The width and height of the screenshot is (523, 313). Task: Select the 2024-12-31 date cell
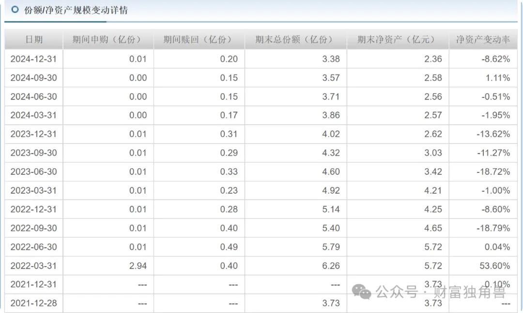33,59
